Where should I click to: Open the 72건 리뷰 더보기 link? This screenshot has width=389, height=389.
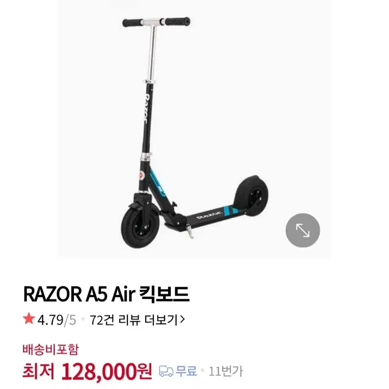[x=137, y=320]
